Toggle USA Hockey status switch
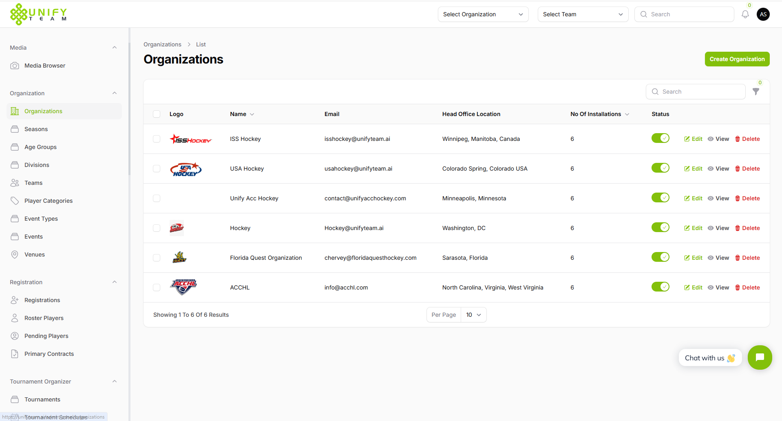Screen dimensions: 782x421 click(x=660, y=168)
